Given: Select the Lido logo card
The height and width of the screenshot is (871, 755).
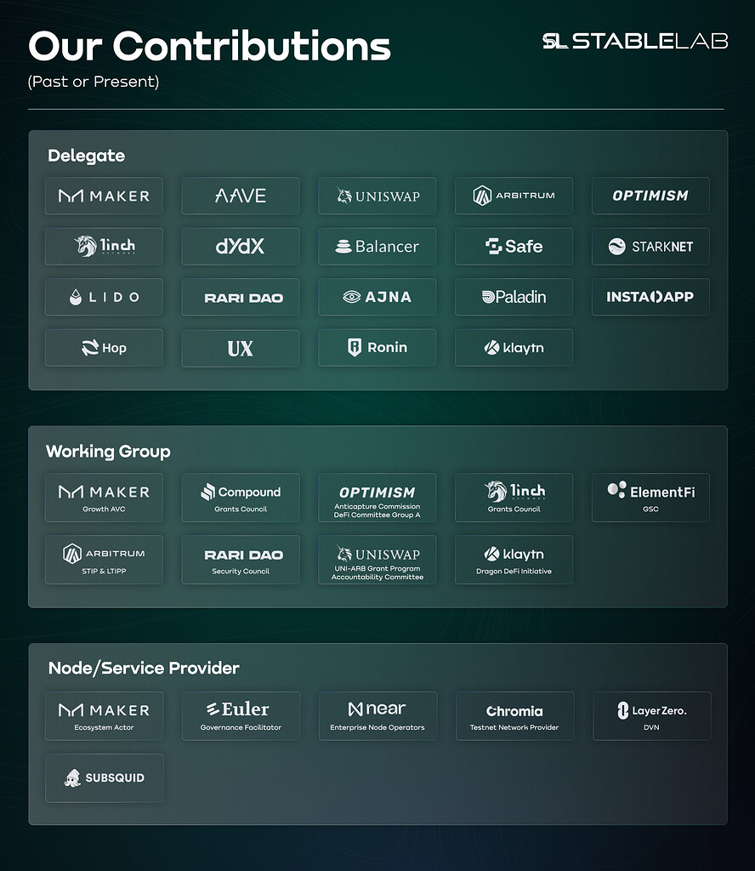Looking at the screenshot, I should 104,298.
